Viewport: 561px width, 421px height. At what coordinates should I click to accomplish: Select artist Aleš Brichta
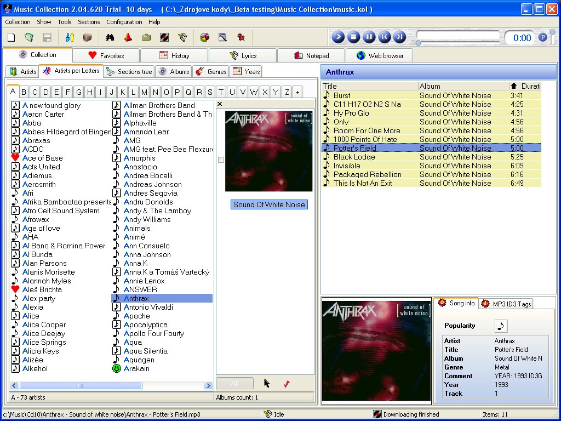[42, 289]
